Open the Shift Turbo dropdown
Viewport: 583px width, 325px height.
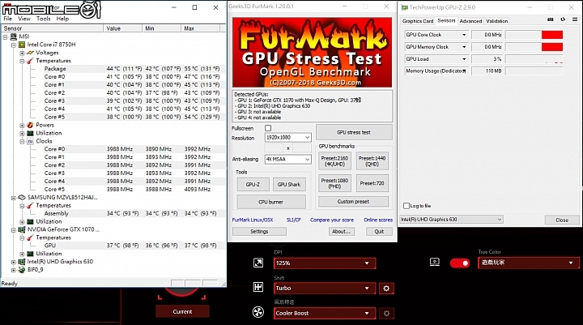pyautogui.click(x=325, y=289)
